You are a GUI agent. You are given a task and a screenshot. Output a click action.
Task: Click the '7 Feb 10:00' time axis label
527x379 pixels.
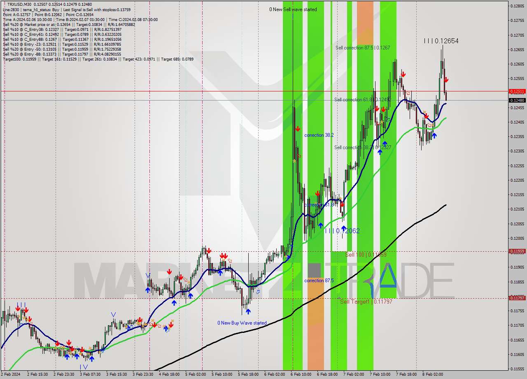click(x=380, y=374)
